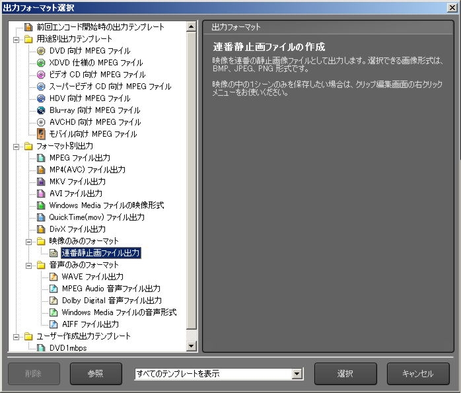This screenshot has width=461, height=393.
Task: Click the Dolby Digital 音声ファイル出力 icon
Action: click(x=53, y=301)
